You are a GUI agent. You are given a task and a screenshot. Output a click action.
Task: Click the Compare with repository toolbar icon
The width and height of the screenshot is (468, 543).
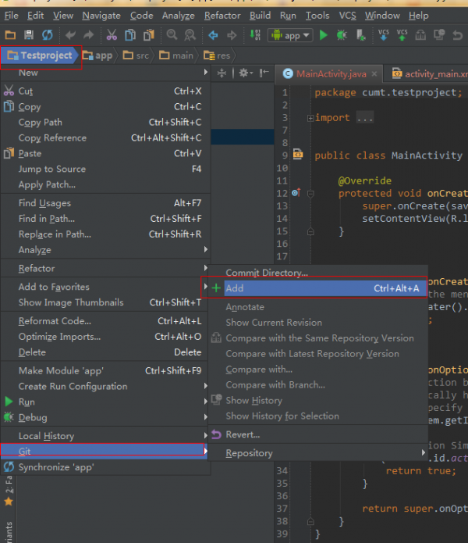tap(420, 35)
